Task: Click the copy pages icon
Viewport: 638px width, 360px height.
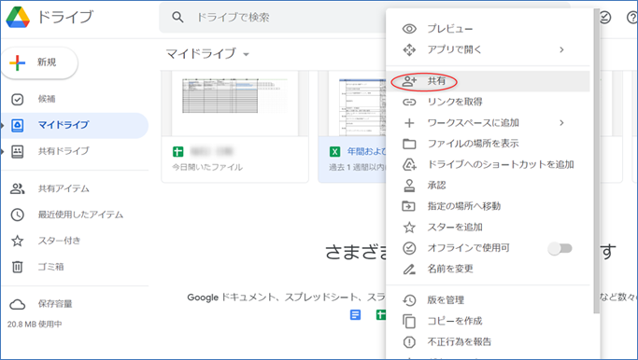Action: pyautogui.click(x=409, y=321)
